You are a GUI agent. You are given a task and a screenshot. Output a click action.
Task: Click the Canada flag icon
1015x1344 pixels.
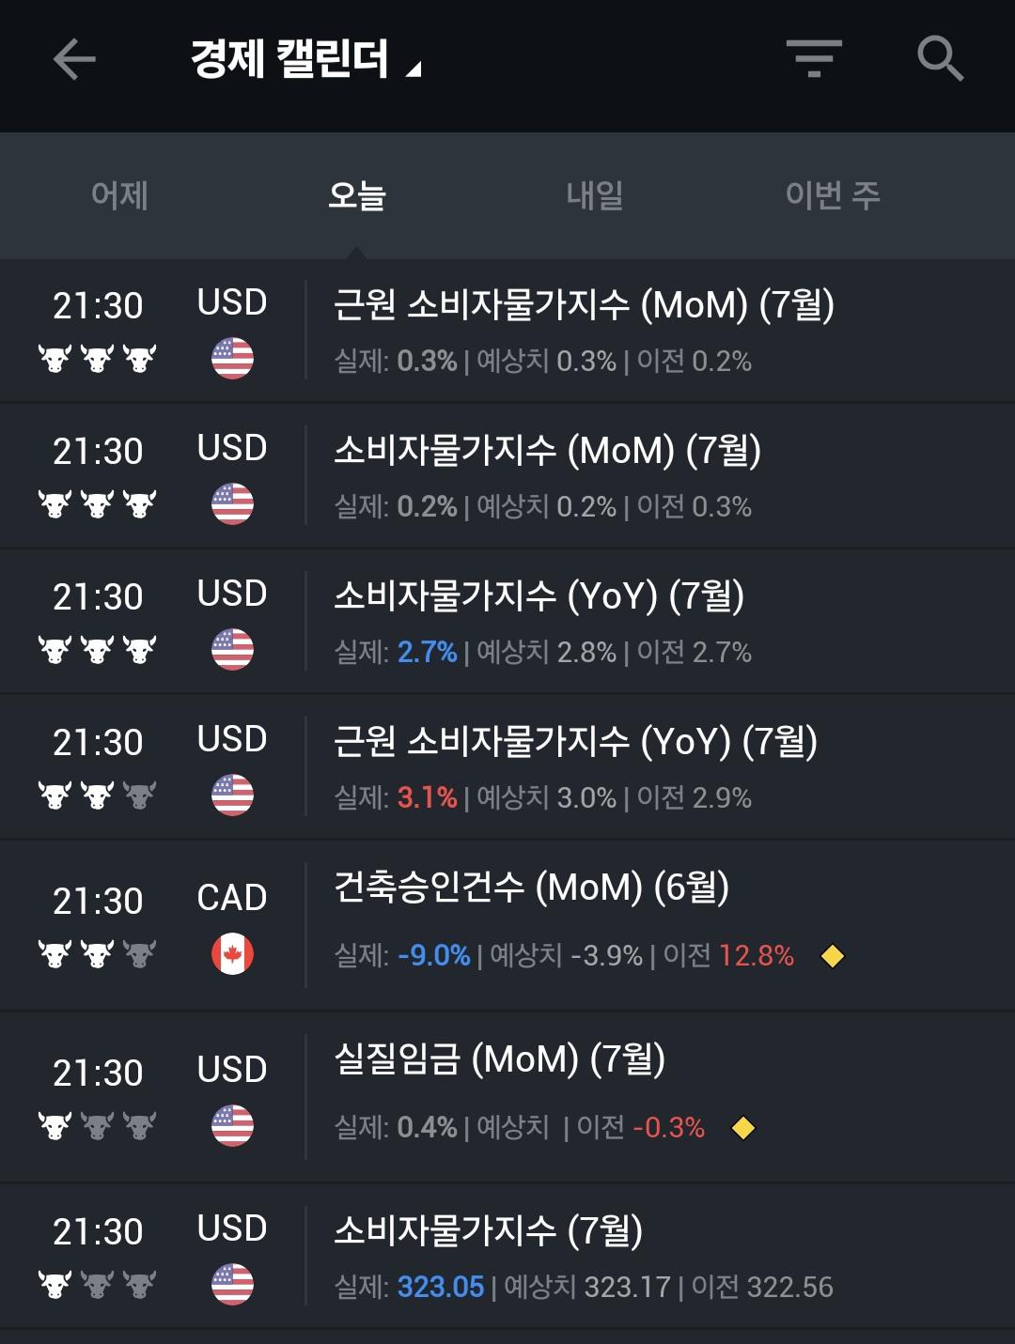[x=232, y=954]
